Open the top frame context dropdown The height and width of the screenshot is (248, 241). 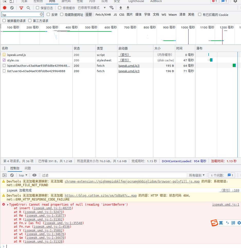23,175
